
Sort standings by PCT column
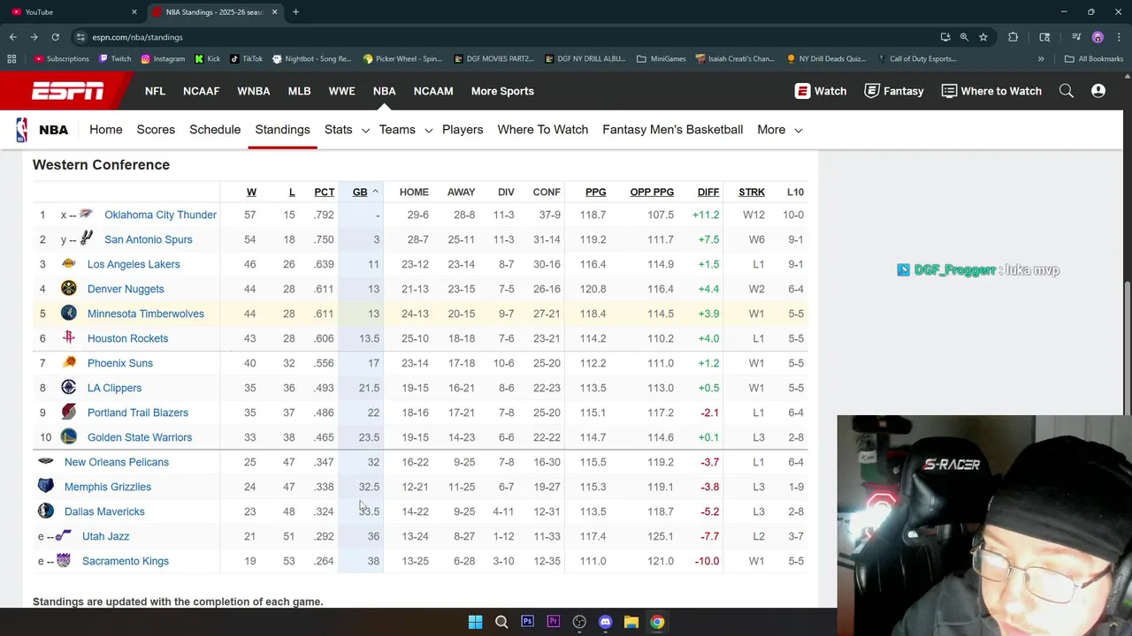tap(325, 192)
